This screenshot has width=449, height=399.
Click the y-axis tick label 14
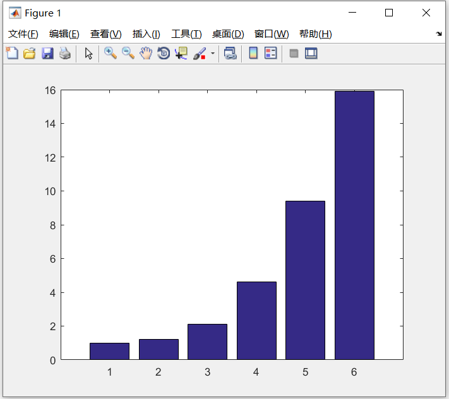pyautogui.click(x=50, y=124)
